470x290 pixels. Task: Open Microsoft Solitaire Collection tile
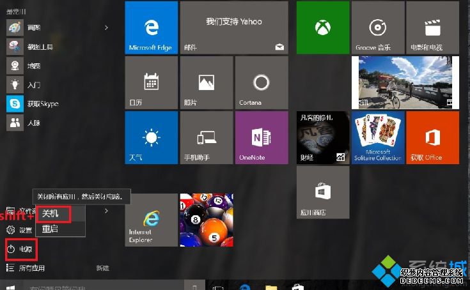click(x=378, y=138)
